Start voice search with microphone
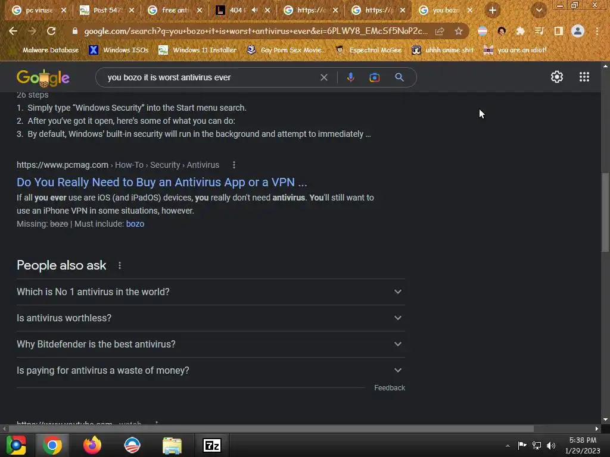 (350, 77)
